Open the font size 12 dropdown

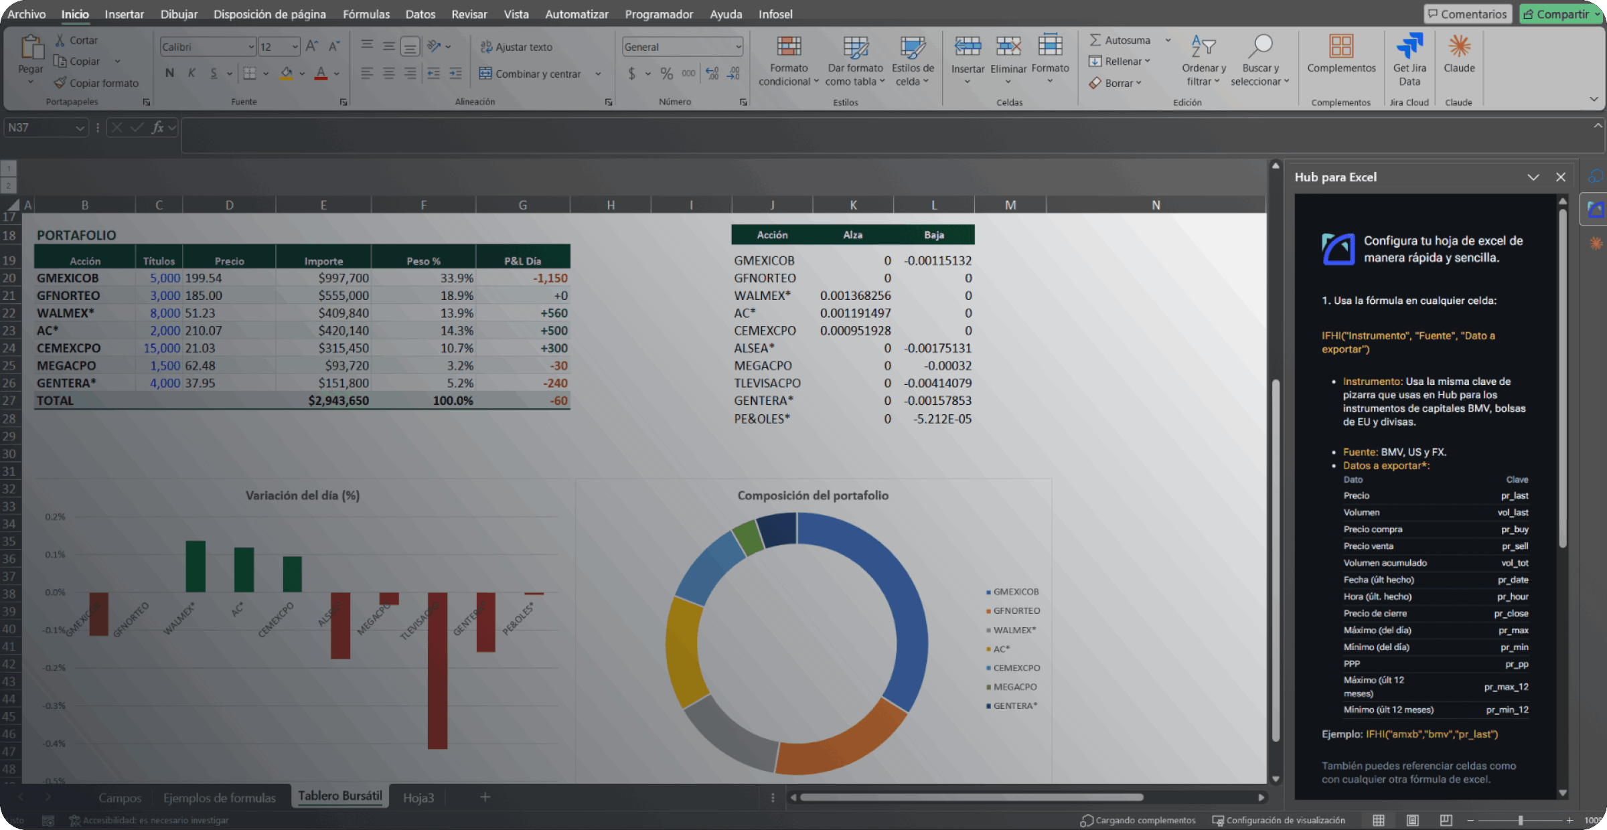[x=295, y=47]
